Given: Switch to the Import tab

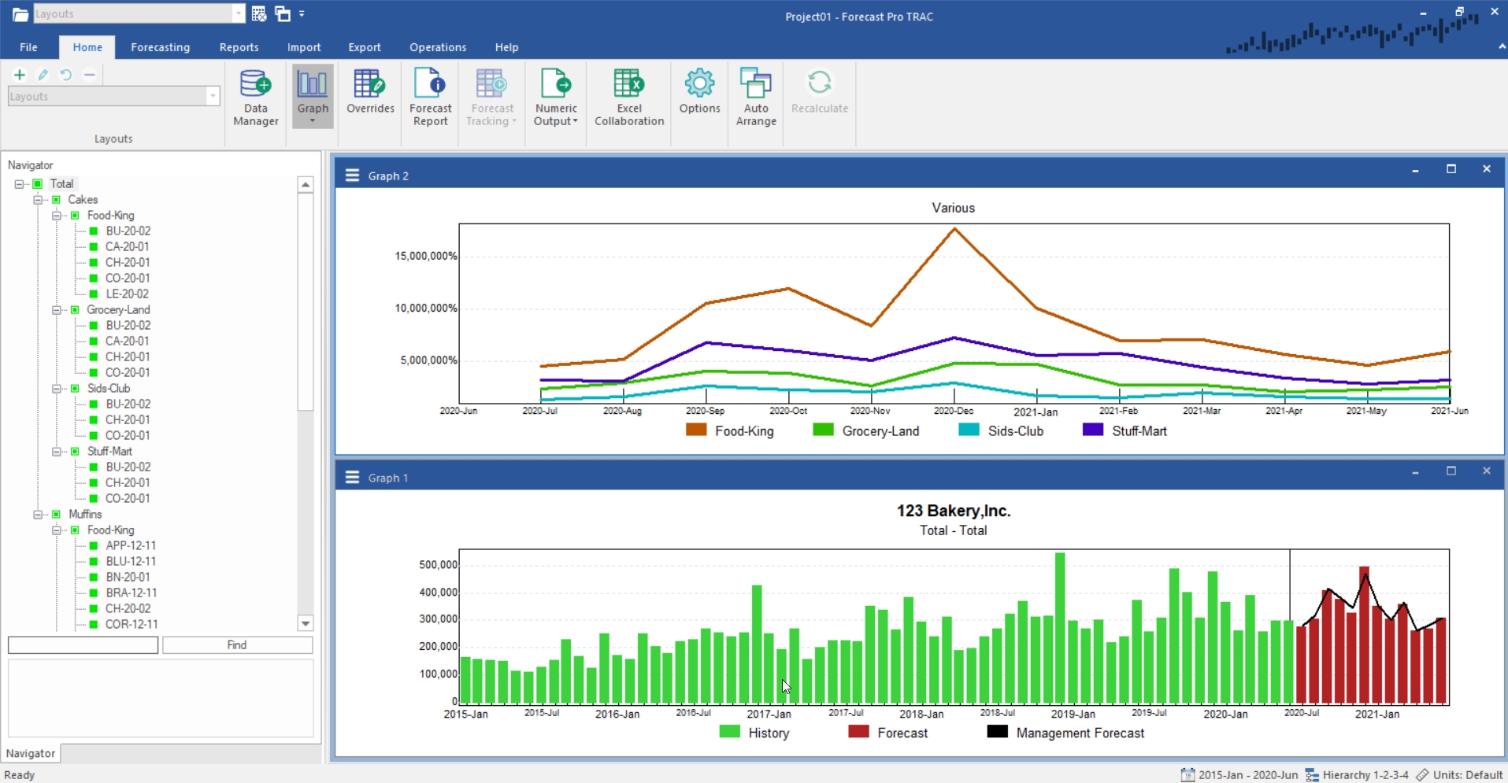Looking at the screenshot, I should (304, 47).
